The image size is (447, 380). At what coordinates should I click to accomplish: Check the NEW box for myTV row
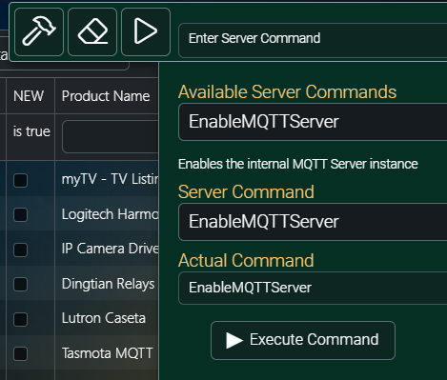tap(20, 180)
